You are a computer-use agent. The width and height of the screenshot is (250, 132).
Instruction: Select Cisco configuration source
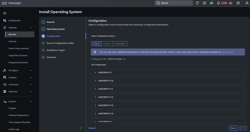(x=96, y=44)
